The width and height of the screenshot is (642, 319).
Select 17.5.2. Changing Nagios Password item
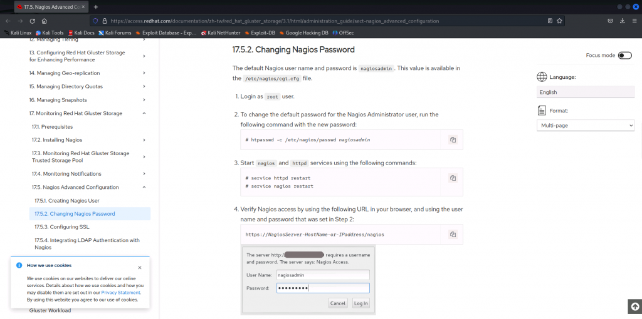90,214
